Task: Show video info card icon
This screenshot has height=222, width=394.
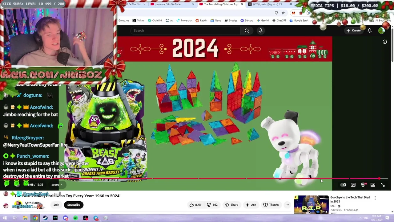Action: pos(385,42)
